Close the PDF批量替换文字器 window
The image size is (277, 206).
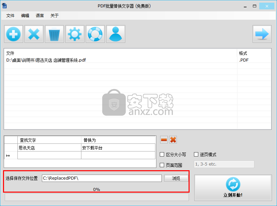point(267,6)
